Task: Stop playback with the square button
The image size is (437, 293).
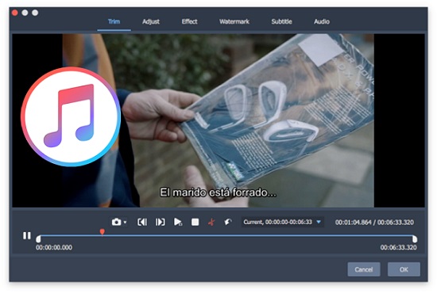Action: click(x=195, y=222)
